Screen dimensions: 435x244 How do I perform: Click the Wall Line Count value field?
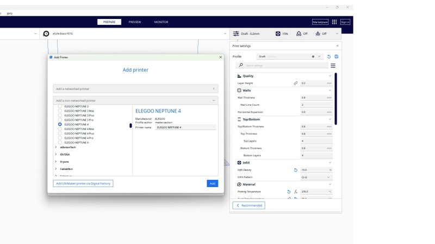[x=316, y=105]
